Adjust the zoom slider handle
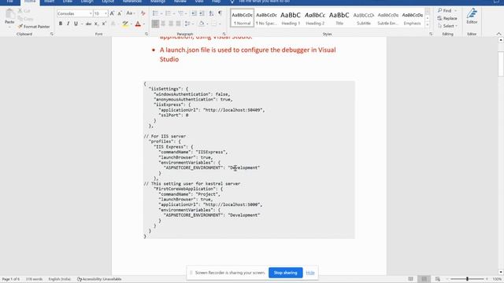The image size is (504, 283). pyautogui.click(x=467, y=279)
